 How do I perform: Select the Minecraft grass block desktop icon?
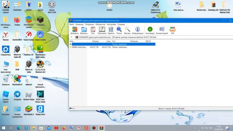tap(40, 21)
